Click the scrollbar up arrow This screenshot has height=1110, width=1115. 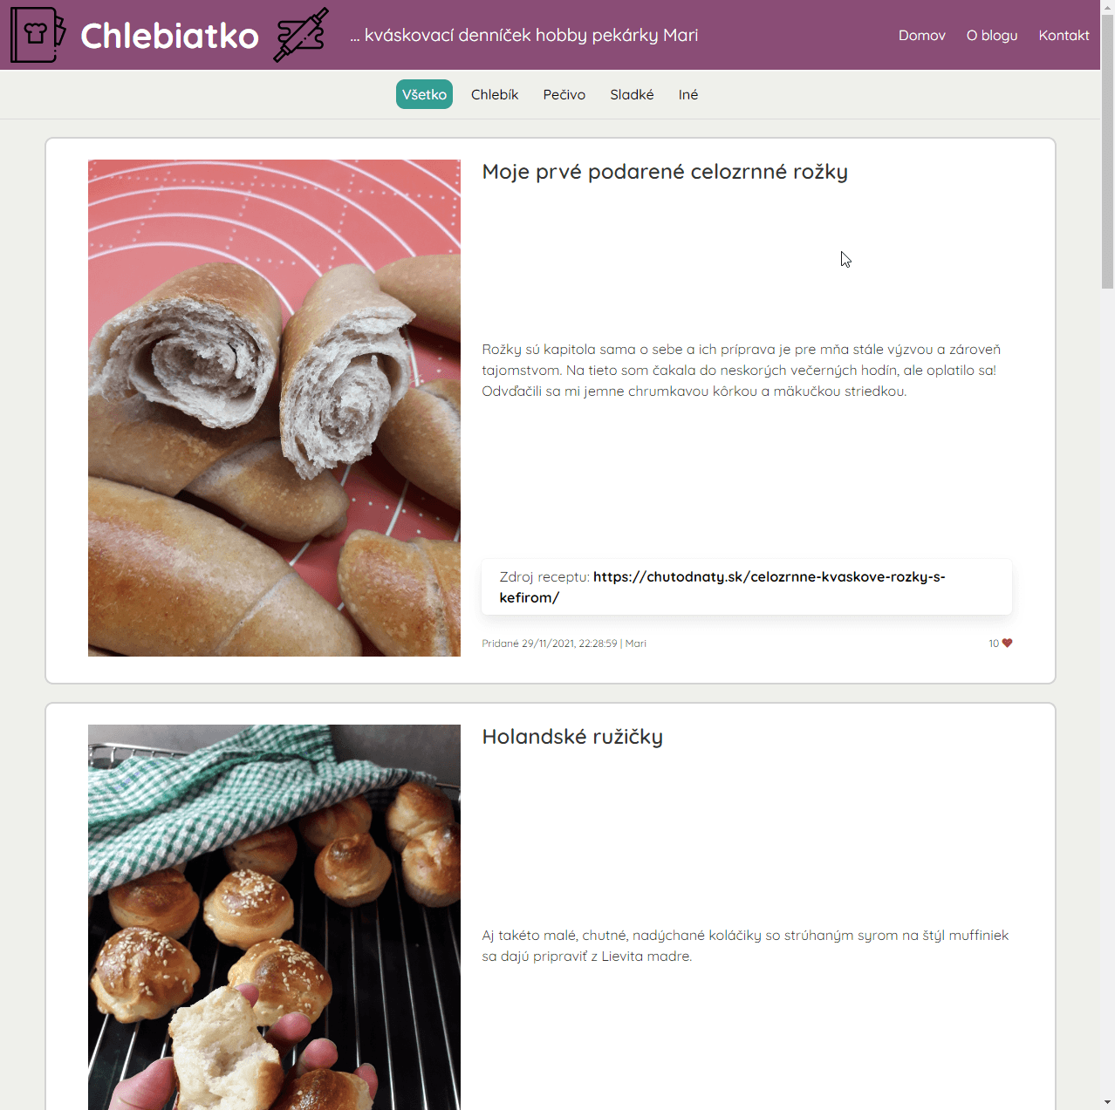click(1108, 7)
